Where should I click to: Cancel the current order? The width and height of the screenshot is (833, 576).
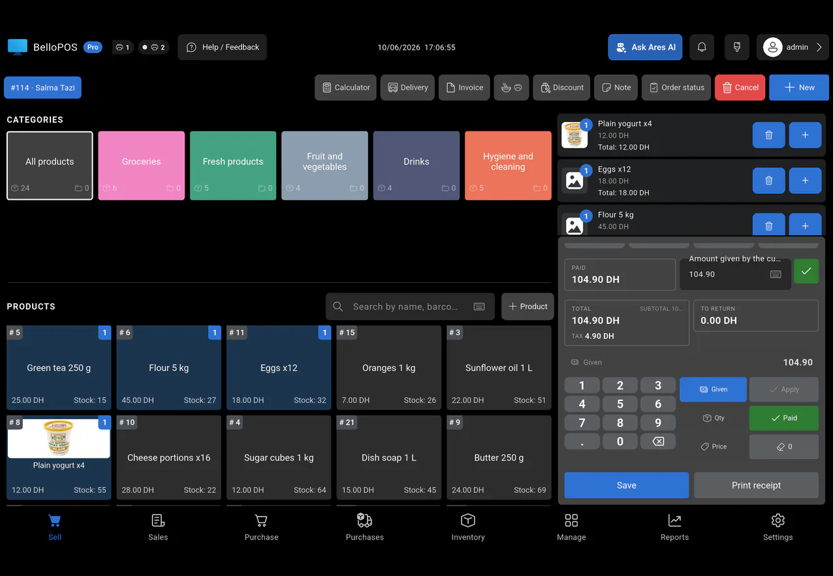pos(740,88)
